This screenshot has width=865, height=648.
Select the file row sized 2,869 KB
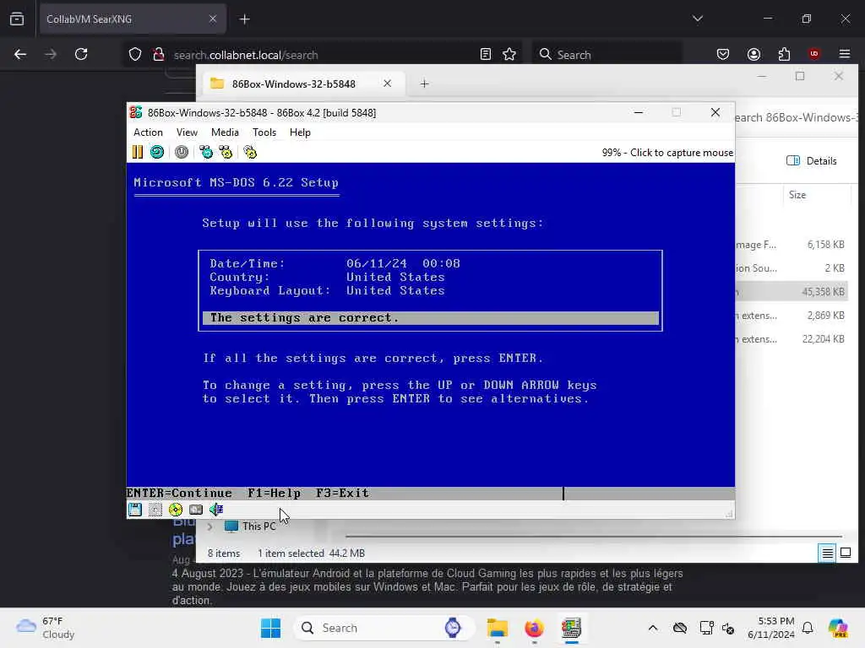[792, 316]
